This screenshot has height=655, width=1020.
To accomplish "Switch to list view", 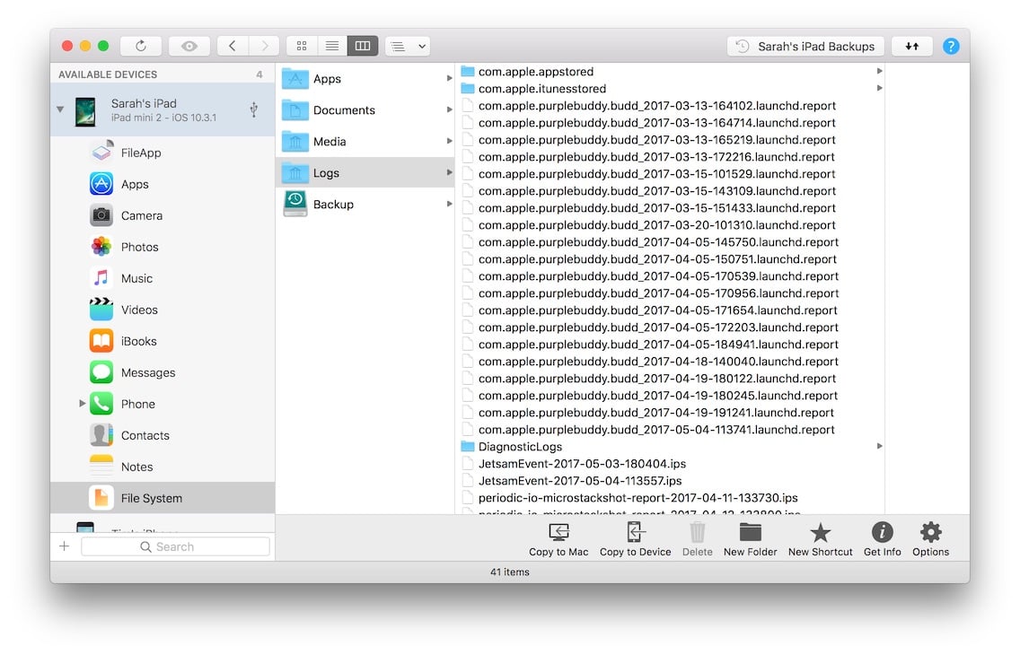I will (331, 46).
